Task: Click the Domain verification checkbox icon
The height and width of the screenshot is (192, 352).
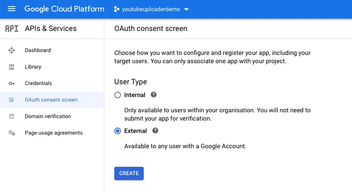Action: (12, 116)
